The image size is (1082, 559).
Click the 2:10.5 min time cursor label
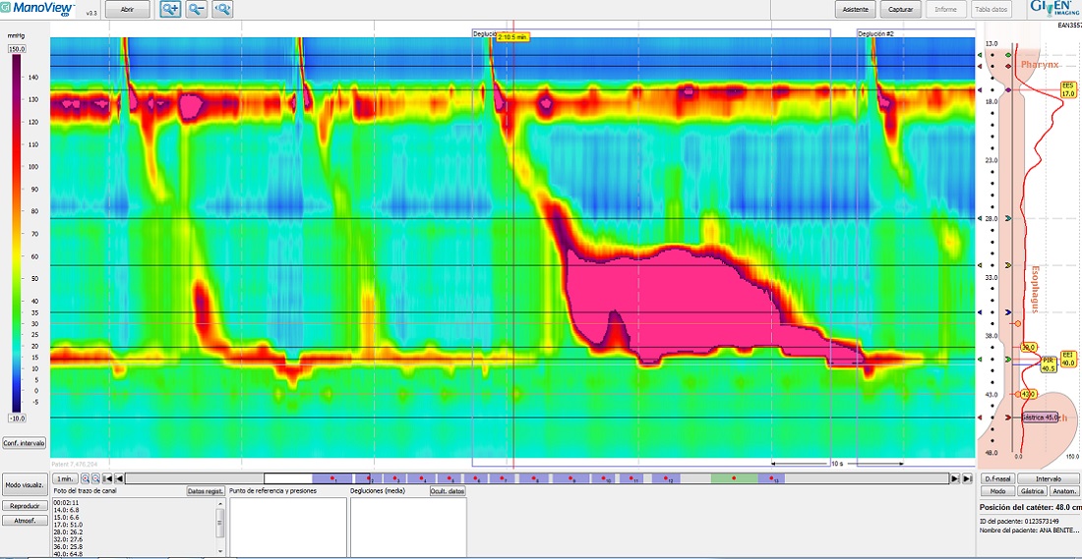512,37
